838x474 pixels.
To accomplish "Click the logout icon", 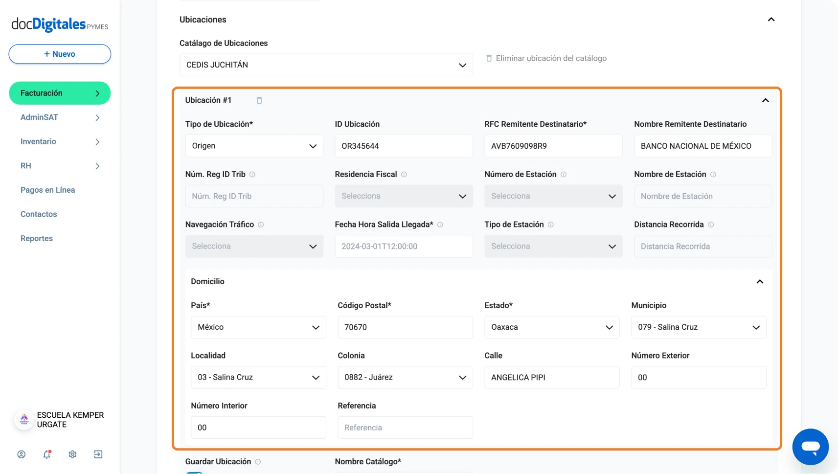I will click(x=98, y=454).
